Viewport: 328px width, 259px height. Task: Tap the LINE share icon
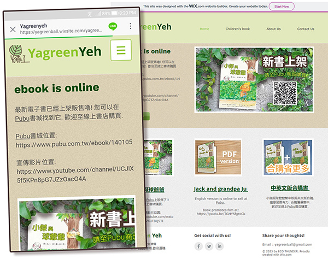tap(113, 26)
